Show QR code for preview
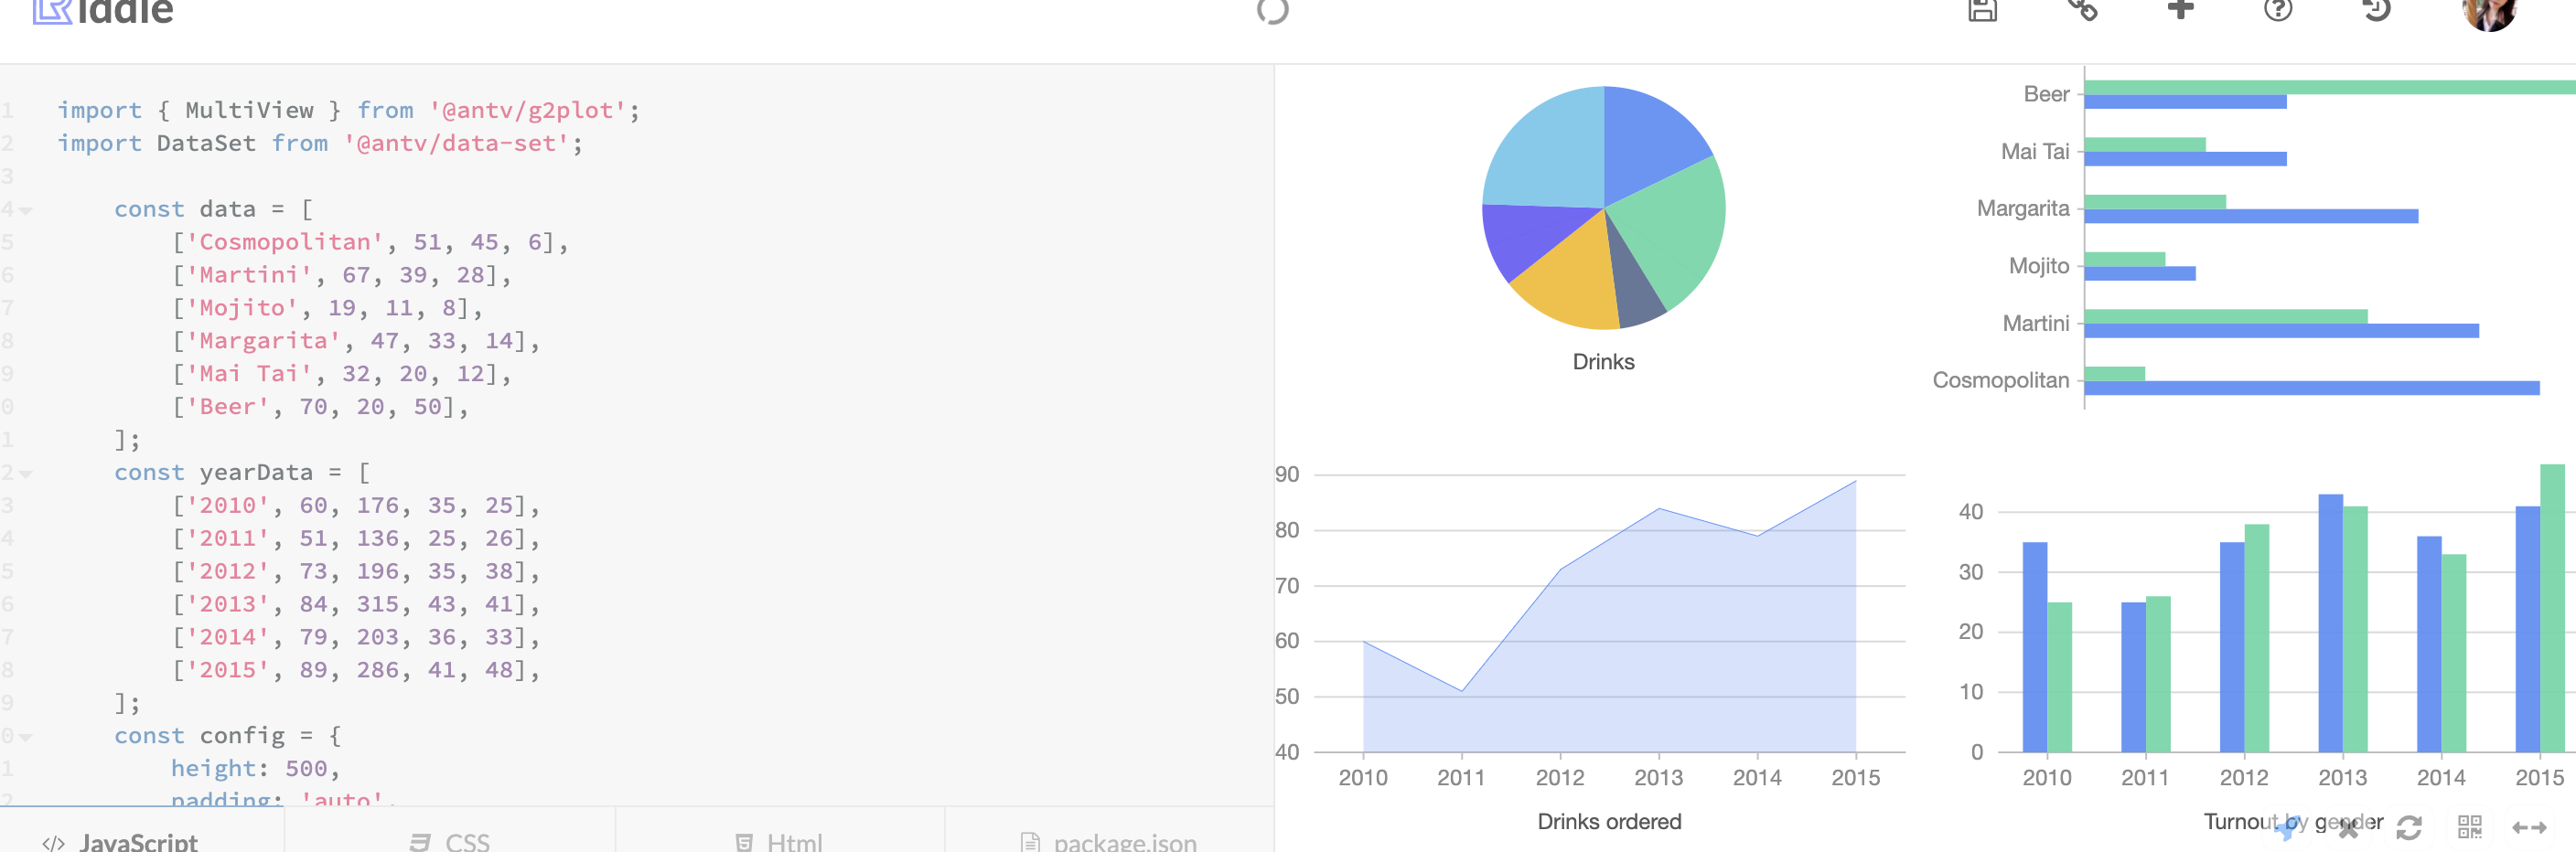This screenshot has height=852, width=2576. 2470,827
